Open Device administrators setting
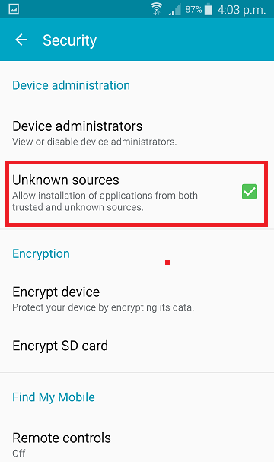Viewport: 274px width, 462px height. point(137,133)
